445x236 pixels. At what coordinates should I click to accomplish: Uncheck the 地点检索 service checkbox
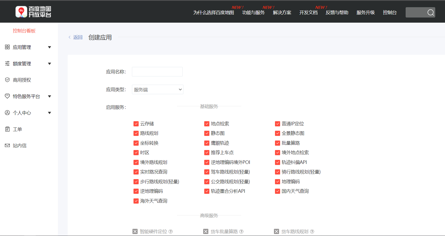coord(207,124)
